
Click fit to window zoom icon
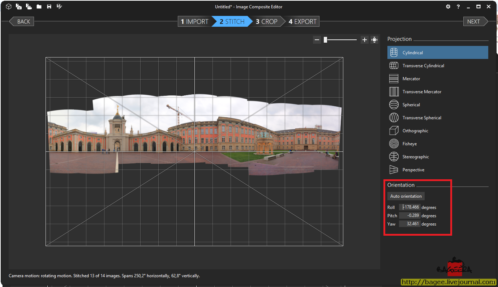pyautogui.click(x=374, y=40)
